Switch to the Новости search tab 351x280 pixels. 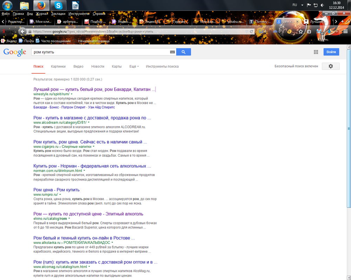tap(98, 66)
